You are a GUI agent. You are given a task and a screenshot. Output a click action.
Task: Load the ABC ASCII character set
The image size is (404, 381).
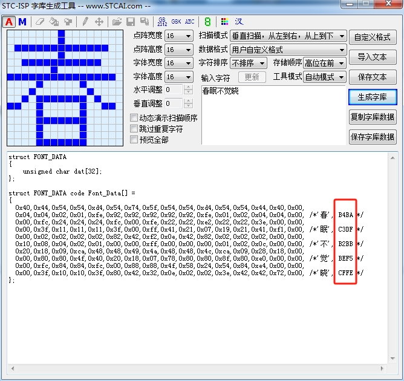(190, 22)
